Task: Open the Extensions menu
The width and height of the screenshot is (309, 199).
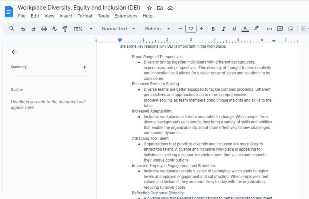Action: (126, 16)
